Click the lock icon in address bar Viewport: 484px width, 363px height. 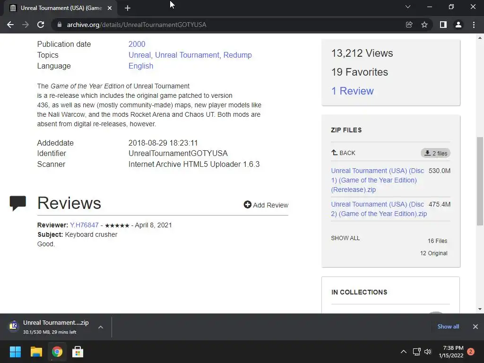coord(60,25)
